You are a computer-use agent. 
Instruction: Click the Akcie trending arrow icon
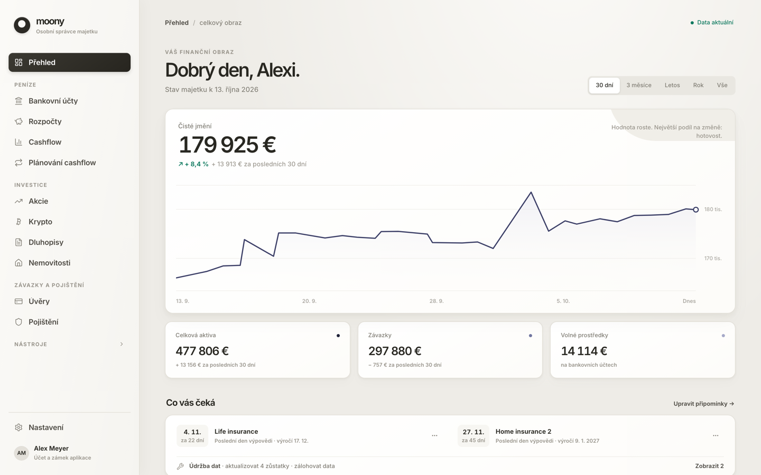18,201
